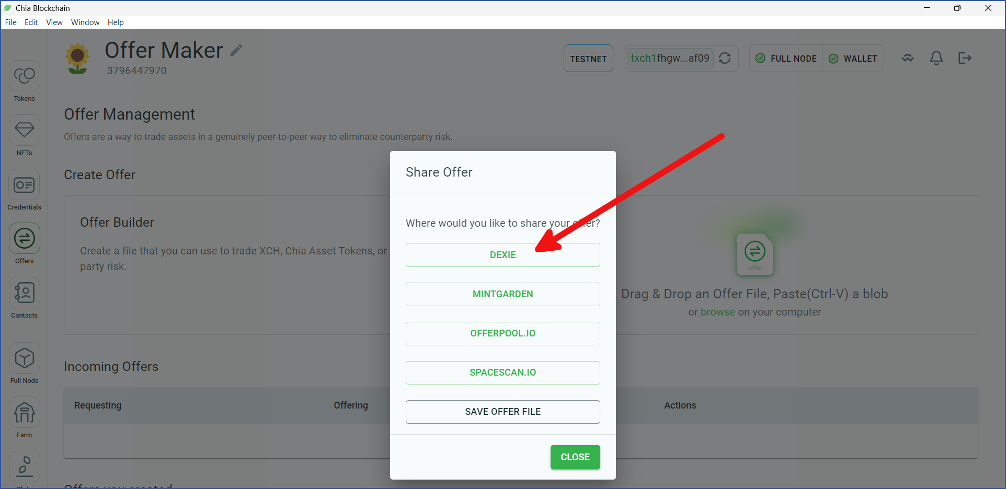
Task: Share the offer to Offerpool.io
Action: (503, 333)
